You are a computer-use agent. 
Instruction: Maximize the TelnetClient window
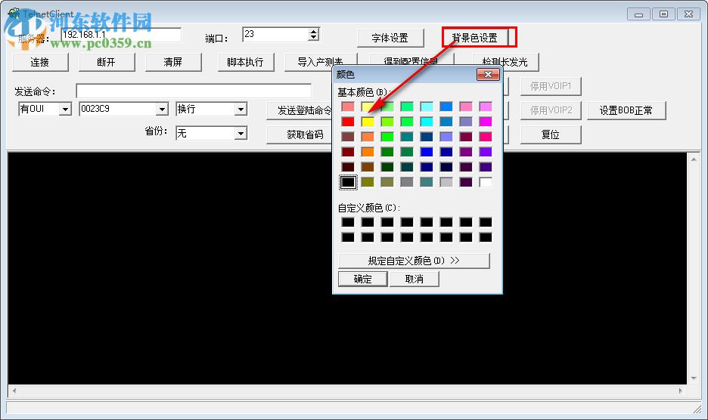tap(664, 14)
